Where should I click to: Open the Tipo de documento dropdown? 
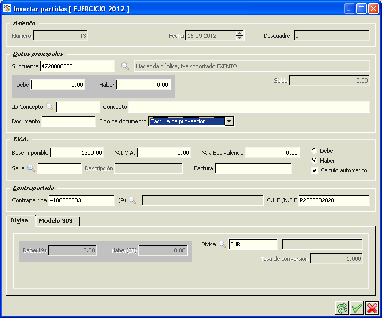(229, 121)
